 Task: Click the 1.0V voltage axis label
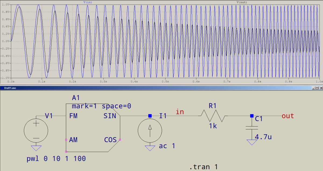tap(6, 5)
